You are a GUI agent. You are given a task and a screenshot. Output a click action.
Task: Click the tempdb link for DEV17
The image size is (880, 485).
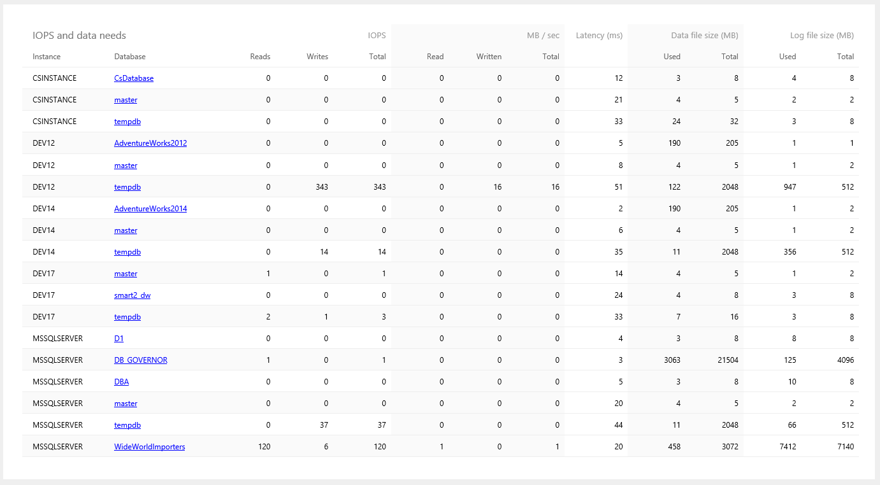(127, 317)
